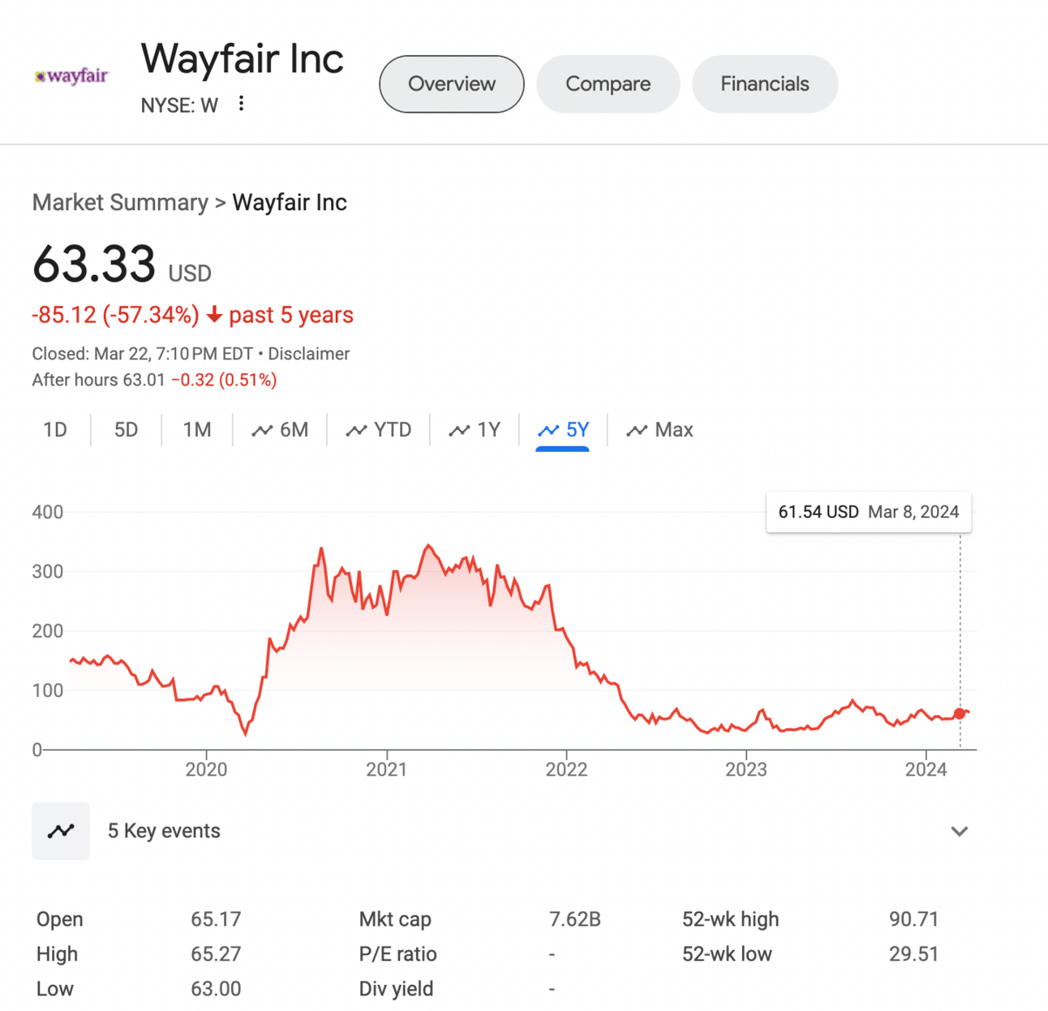Open the Disclaimer link
The image size is (1048, 1011).
click(x=308, y=354)
